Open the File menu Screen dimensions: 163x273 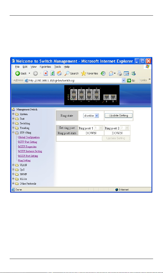coord(17,67)
